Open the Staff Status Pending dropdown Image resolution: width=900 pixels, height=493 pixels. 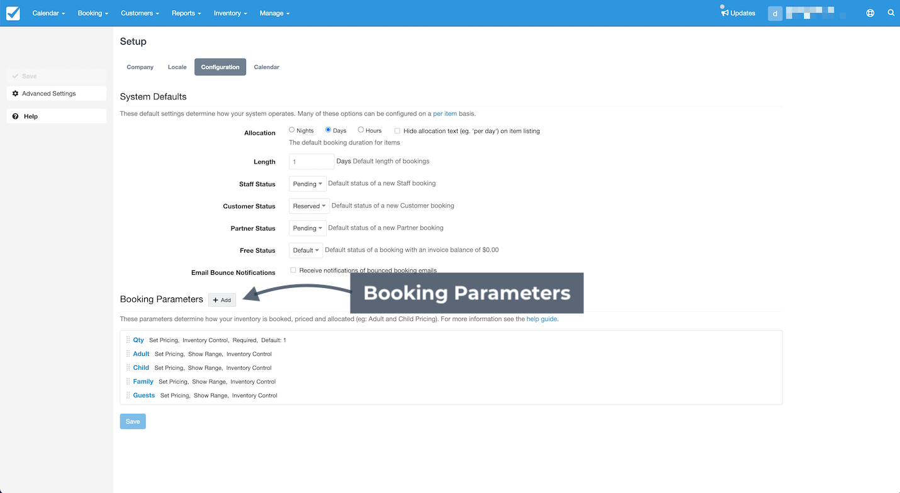pyautogui.click(x=308, y=184)
